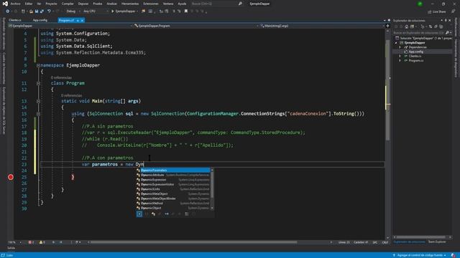Screen dimensions: 460x258
Task: Open the Main(string[] args) member dropdown
Action: tap(322, 26)
